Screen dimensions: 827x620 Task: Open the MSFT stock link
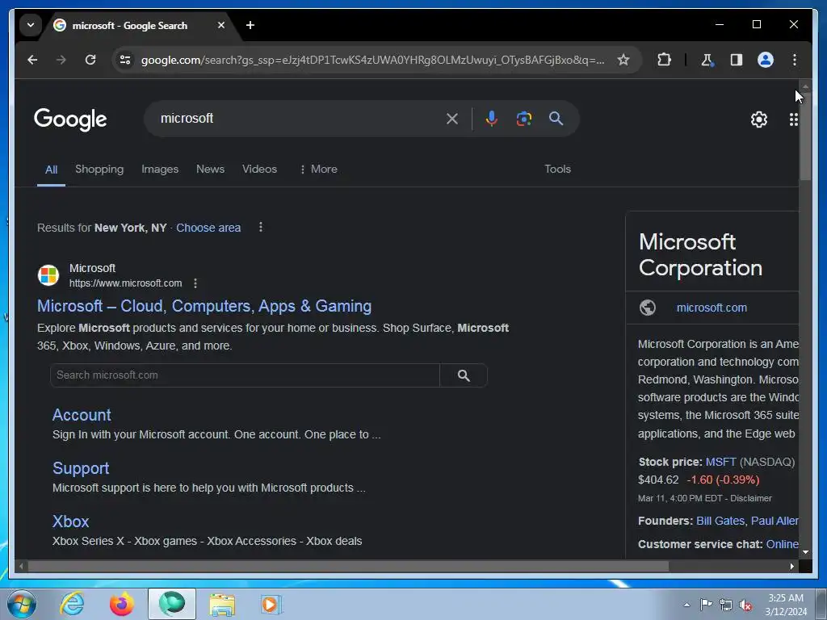coord(720,463)
